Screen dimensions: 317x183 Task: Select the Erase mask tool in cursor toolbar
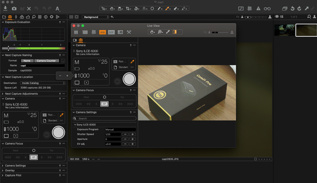pos(184,8)
